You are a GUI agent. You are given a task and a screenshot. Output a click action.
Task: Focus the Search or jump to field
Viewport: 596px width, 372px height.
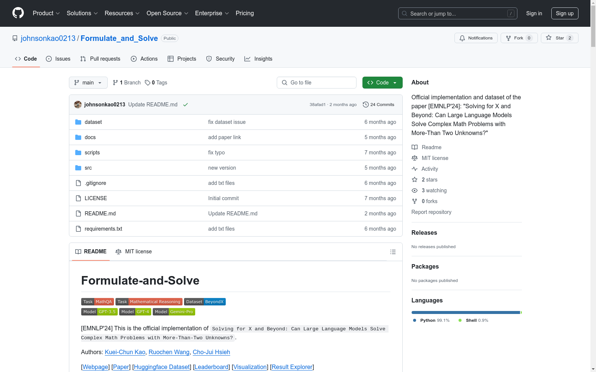(458, 13)
